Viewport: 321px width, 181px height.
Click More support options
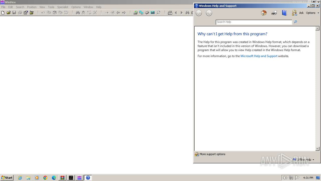(x=210, y=154)
